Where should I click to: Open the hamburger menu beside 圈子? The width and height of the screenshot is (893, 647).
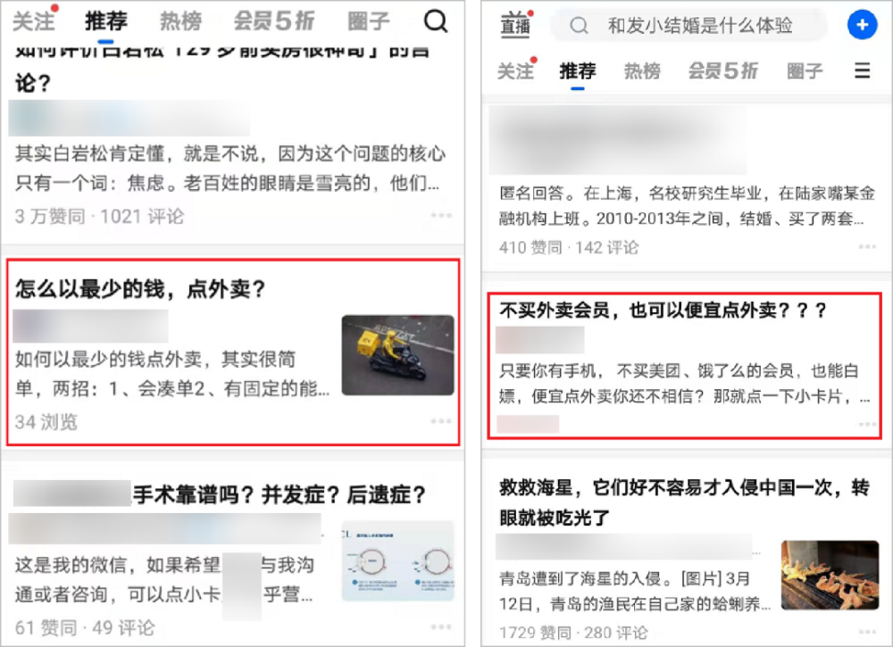[x=863, y=71]
